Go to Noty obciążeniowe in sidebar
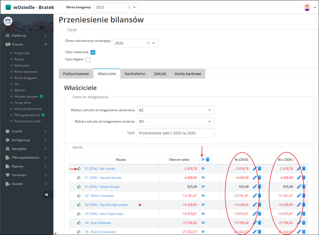 coord(28,109)
